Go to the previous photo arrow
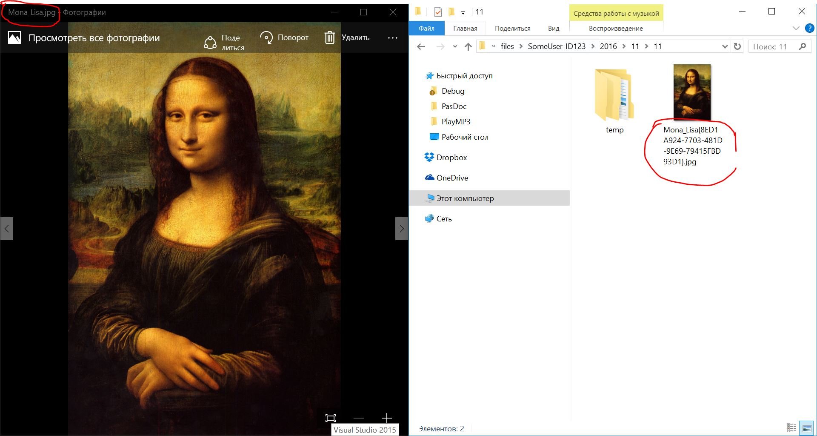 pyautogui.click(x=7, y=229)
